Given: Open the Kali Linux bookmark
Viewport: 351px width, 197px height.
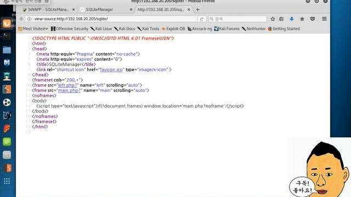Looking at the screenshot, I should [101, 29].
